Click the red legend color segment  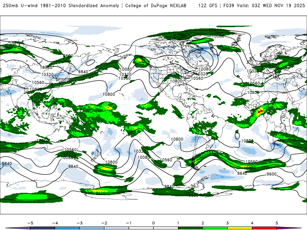(x=264, y=228)
